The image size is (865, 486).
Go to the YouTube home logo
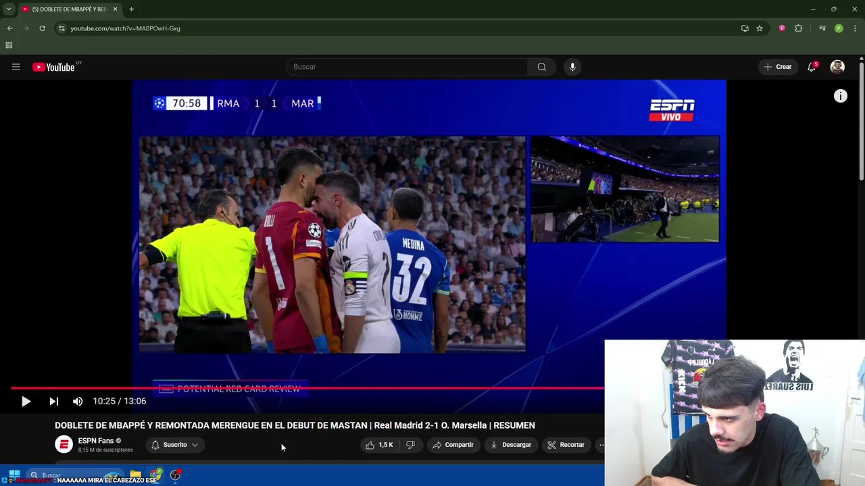53,67
